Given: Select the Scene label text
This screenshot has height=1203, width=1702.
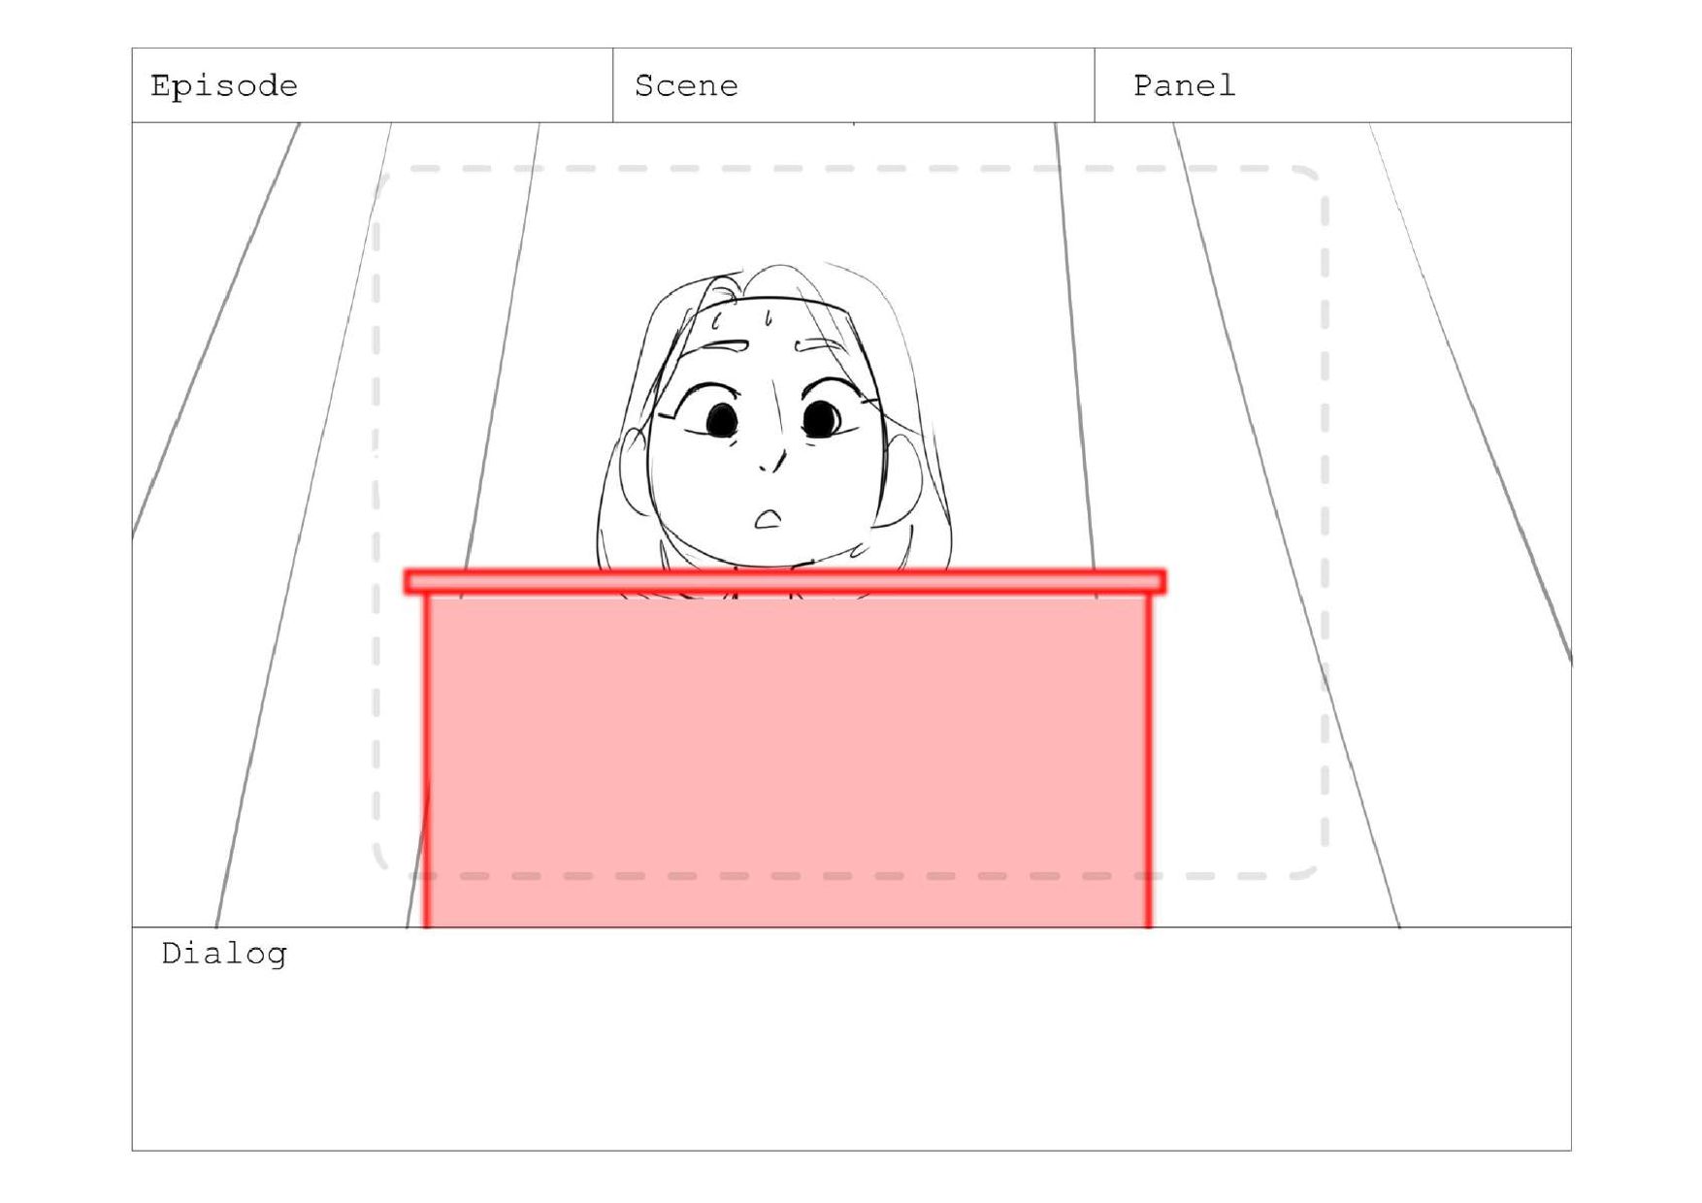Looking at the screenshot, I should coord(686,86).
